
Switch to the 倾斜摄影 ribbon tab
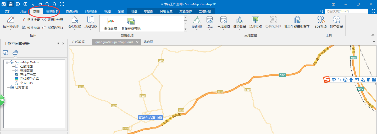coord(91,11)
